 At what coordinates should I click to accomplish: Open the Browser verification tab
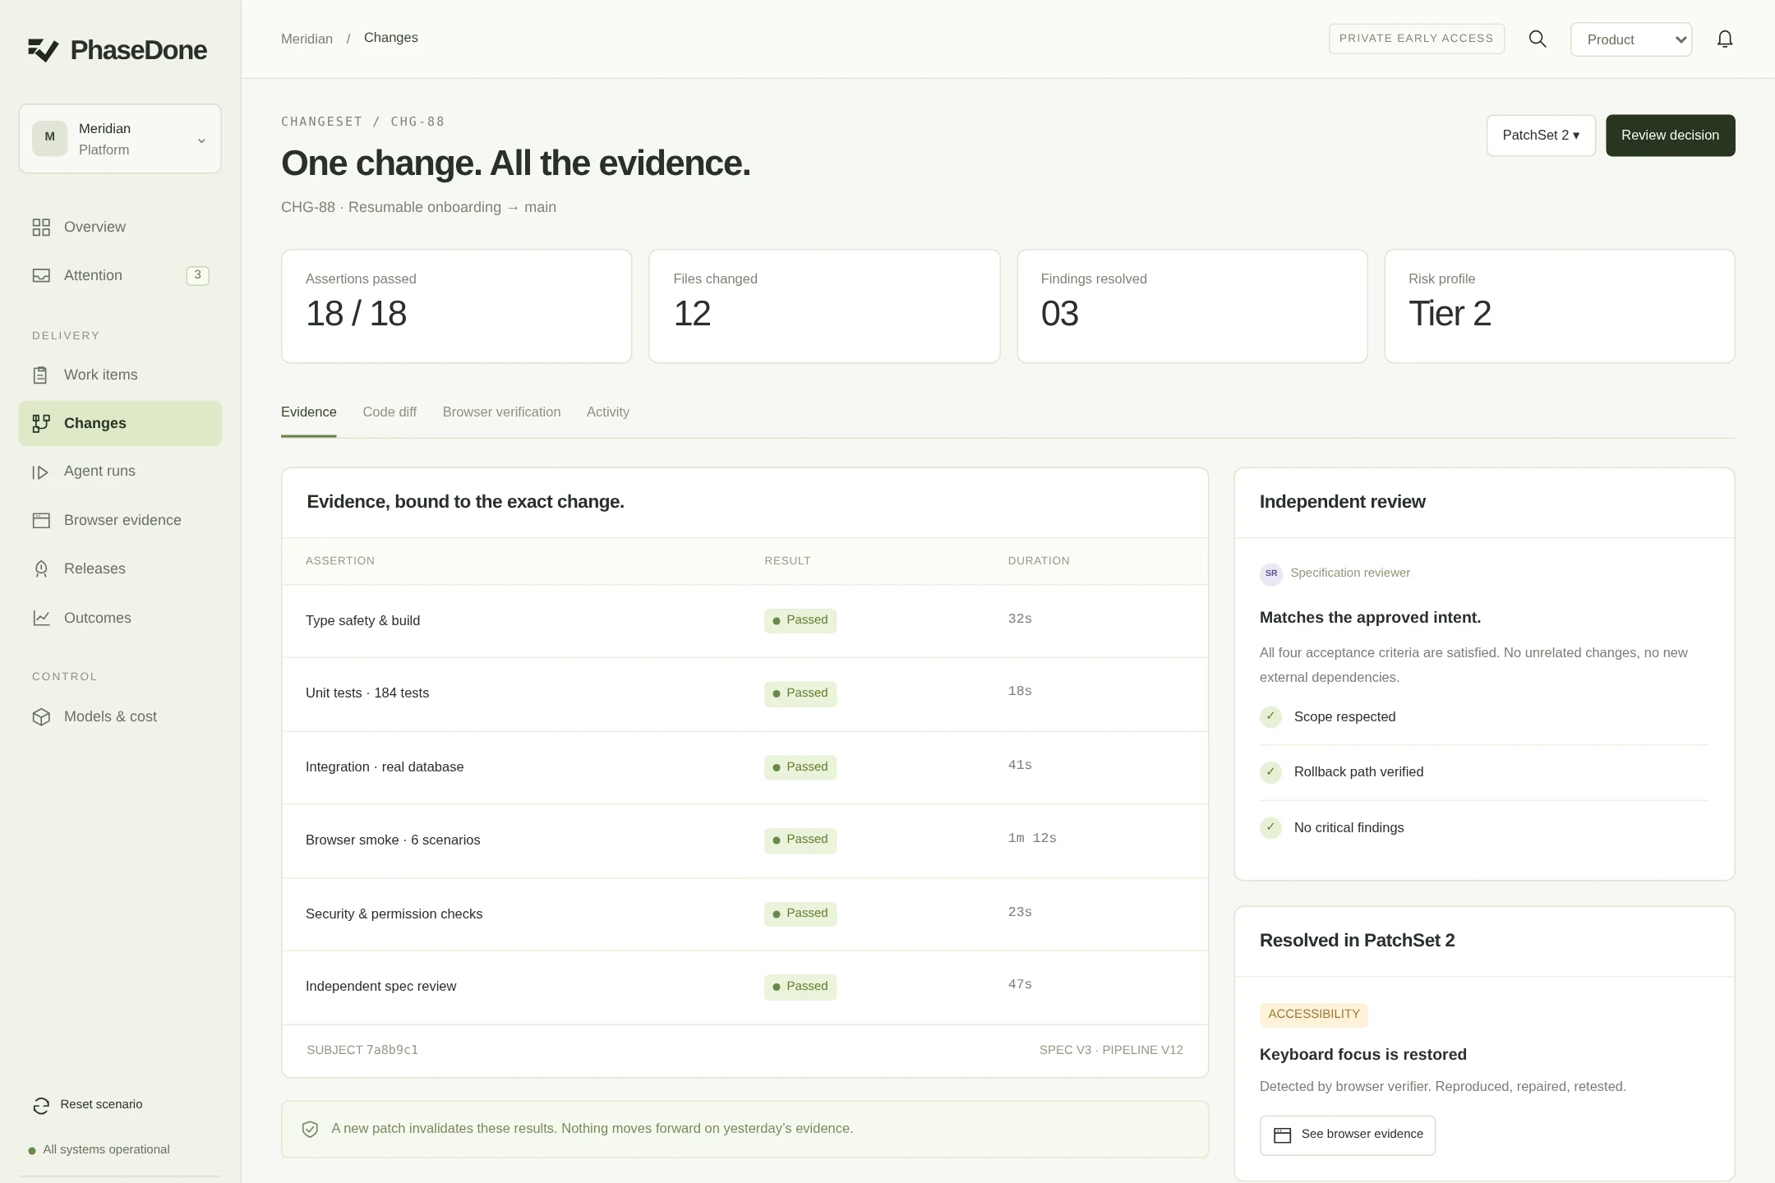coord(501,412)
